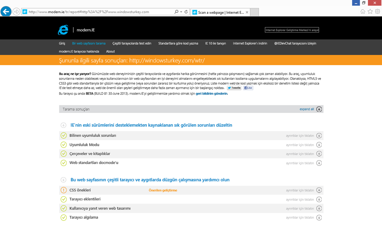The height and width of the screenshot is (227, 382).
Task: Collapse 'Bu web sayfasının çeşitli tarayıcı' section arrow
Action: tap(63, 180)
